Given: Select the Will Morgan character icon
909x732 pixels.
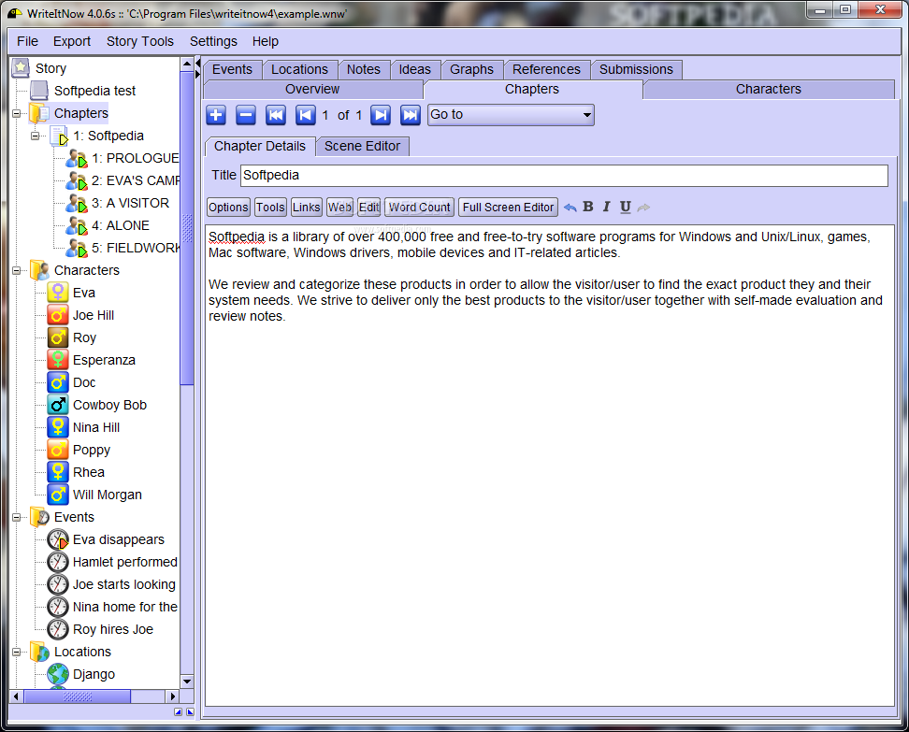Looking at the screenshot, I should click(58, 495).
